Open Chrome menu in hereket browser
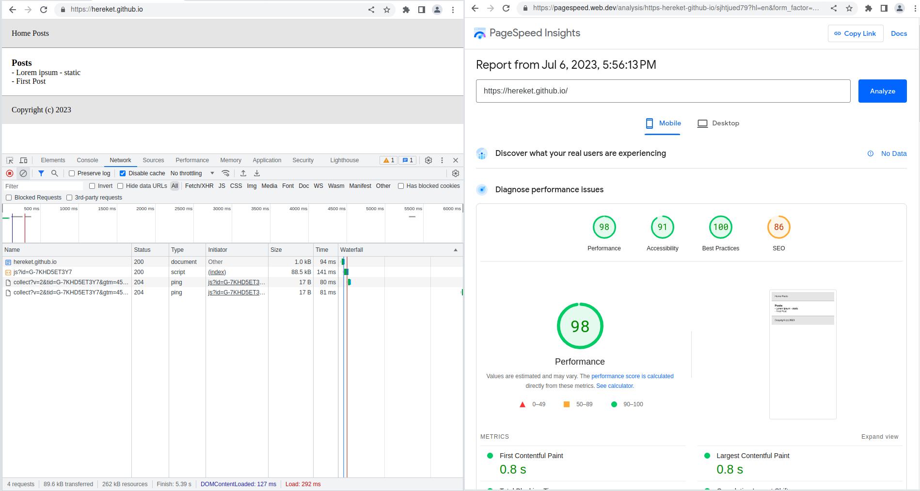 [453, 10]
